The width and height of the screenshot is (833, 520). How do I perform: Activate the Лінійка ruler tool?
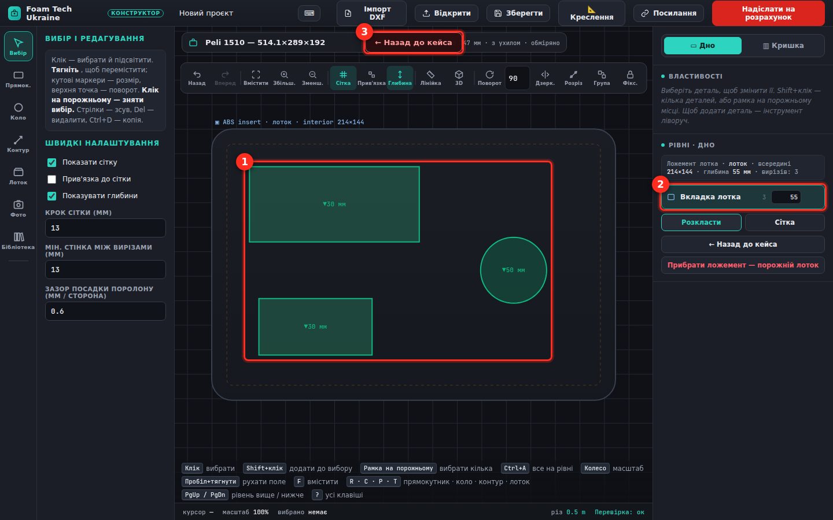tap(430, 78)
